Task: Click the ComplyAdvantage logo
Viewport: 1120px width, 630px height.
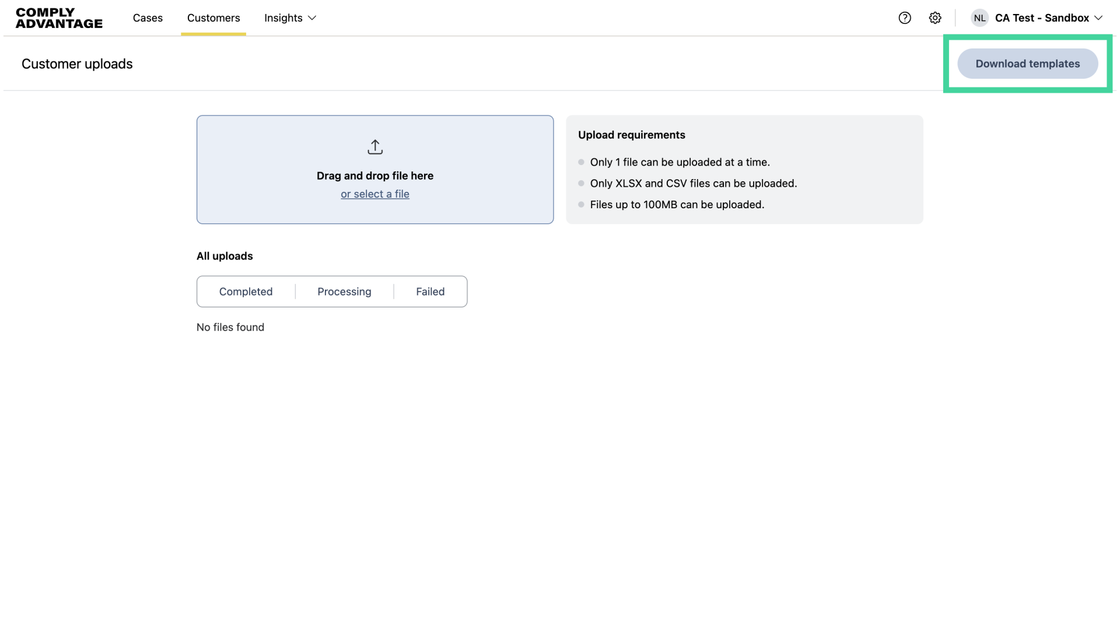Action: [58, 18]
